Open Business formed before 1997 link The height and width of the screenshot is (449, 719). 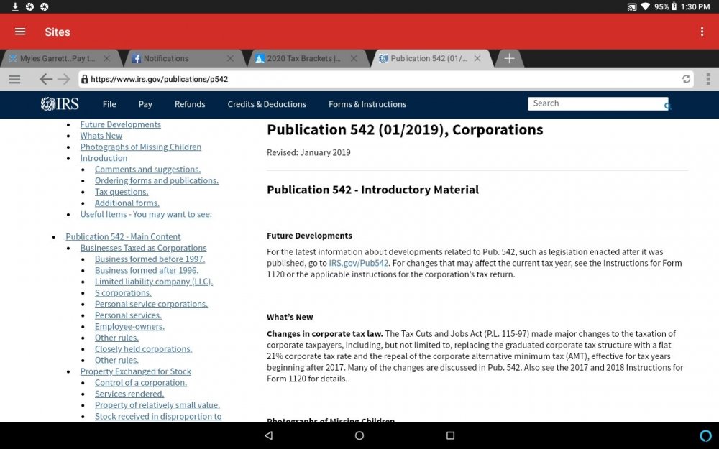click(150, 259)
